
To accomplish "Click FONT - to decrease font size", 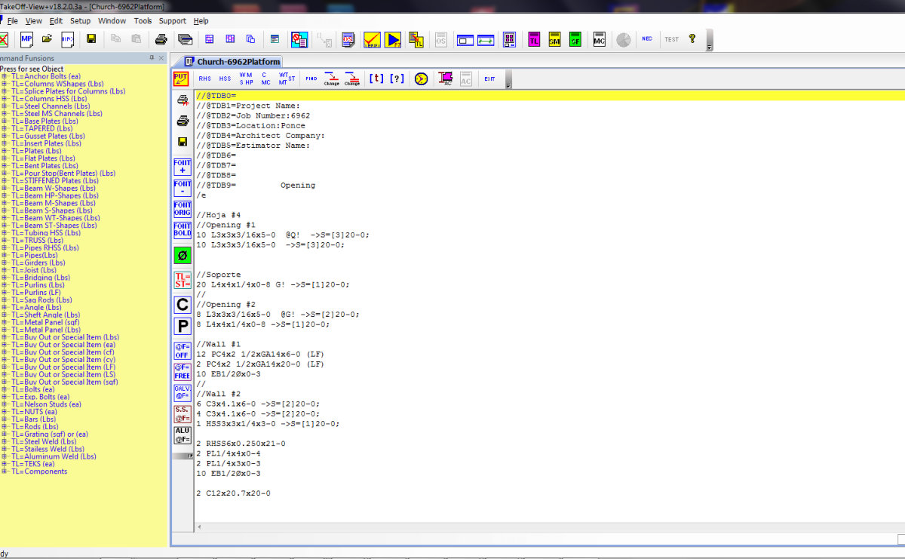I will click(183, 189).
